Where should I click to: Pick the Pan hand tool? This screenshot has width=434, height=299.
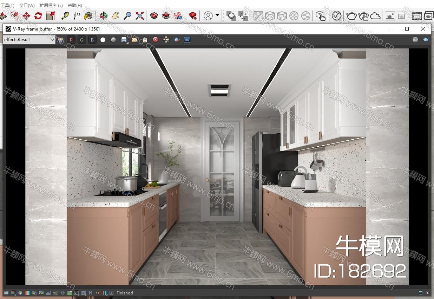coord(116,15)
